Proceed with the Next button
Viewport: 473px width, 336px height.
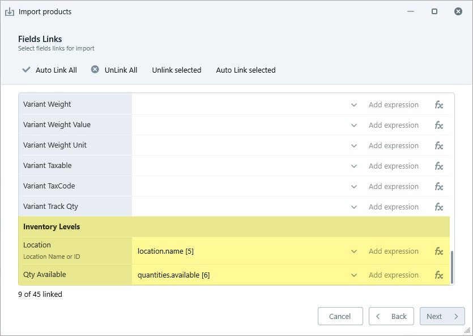point(442,316)
